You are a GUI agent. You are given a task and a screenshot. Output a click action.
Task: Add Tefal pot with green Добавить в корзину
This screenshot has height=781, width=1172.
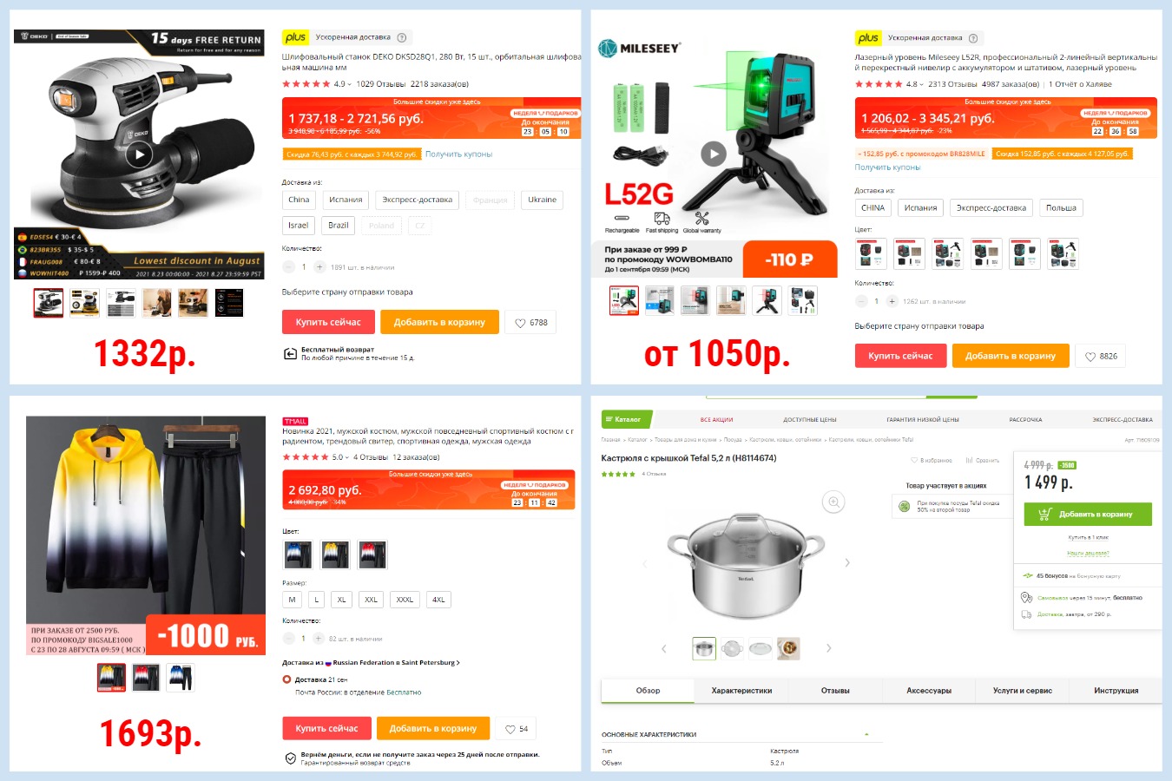[x=1088, y=515]
